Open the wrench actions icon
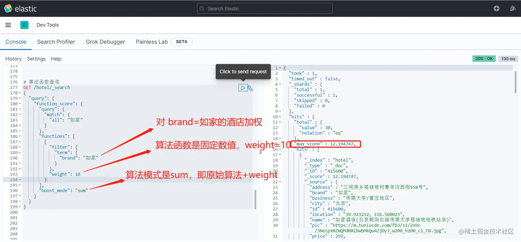This screenshot has height=242, width=521. coord(250,88)
